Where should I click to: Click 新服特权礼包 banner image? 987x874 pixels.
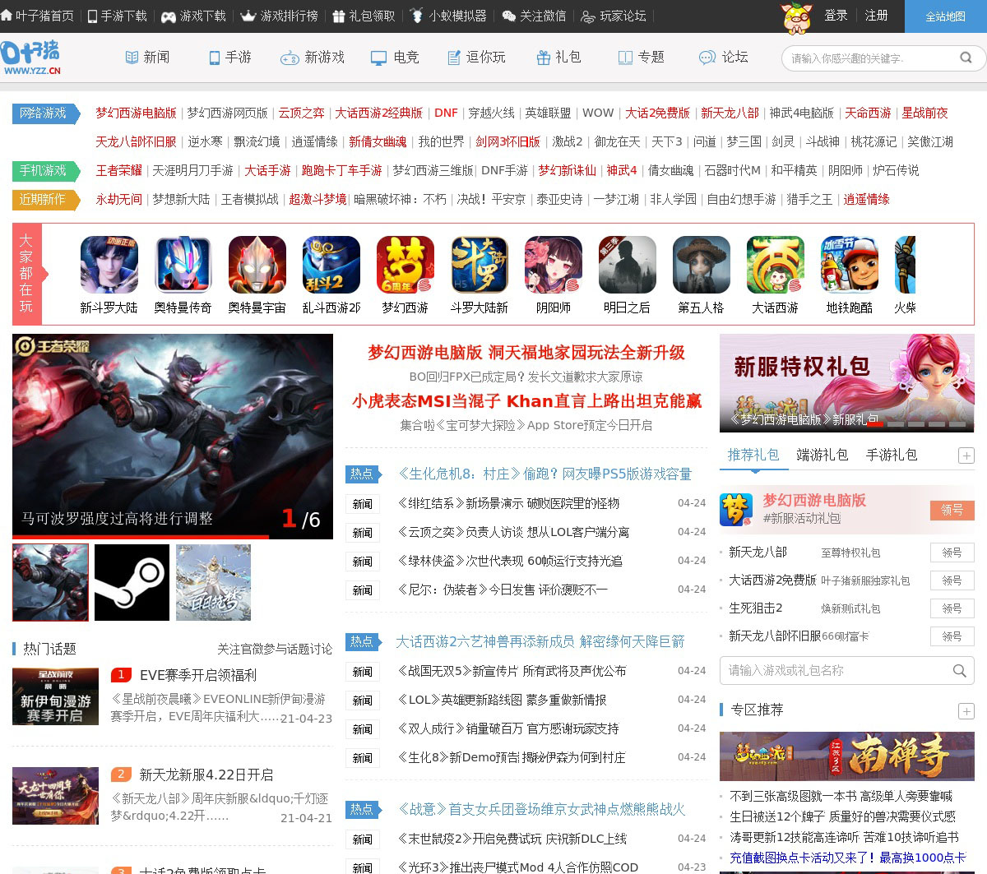[x=847, y=382]
